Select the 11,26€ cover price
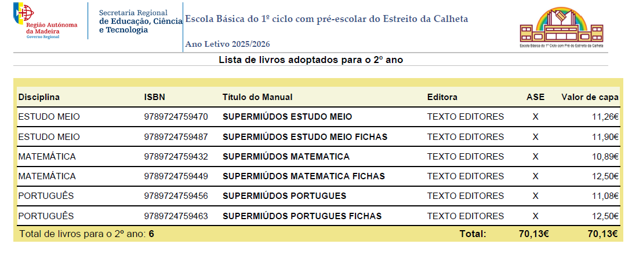This screenshot has height=255, width=632. click(605, 117)
